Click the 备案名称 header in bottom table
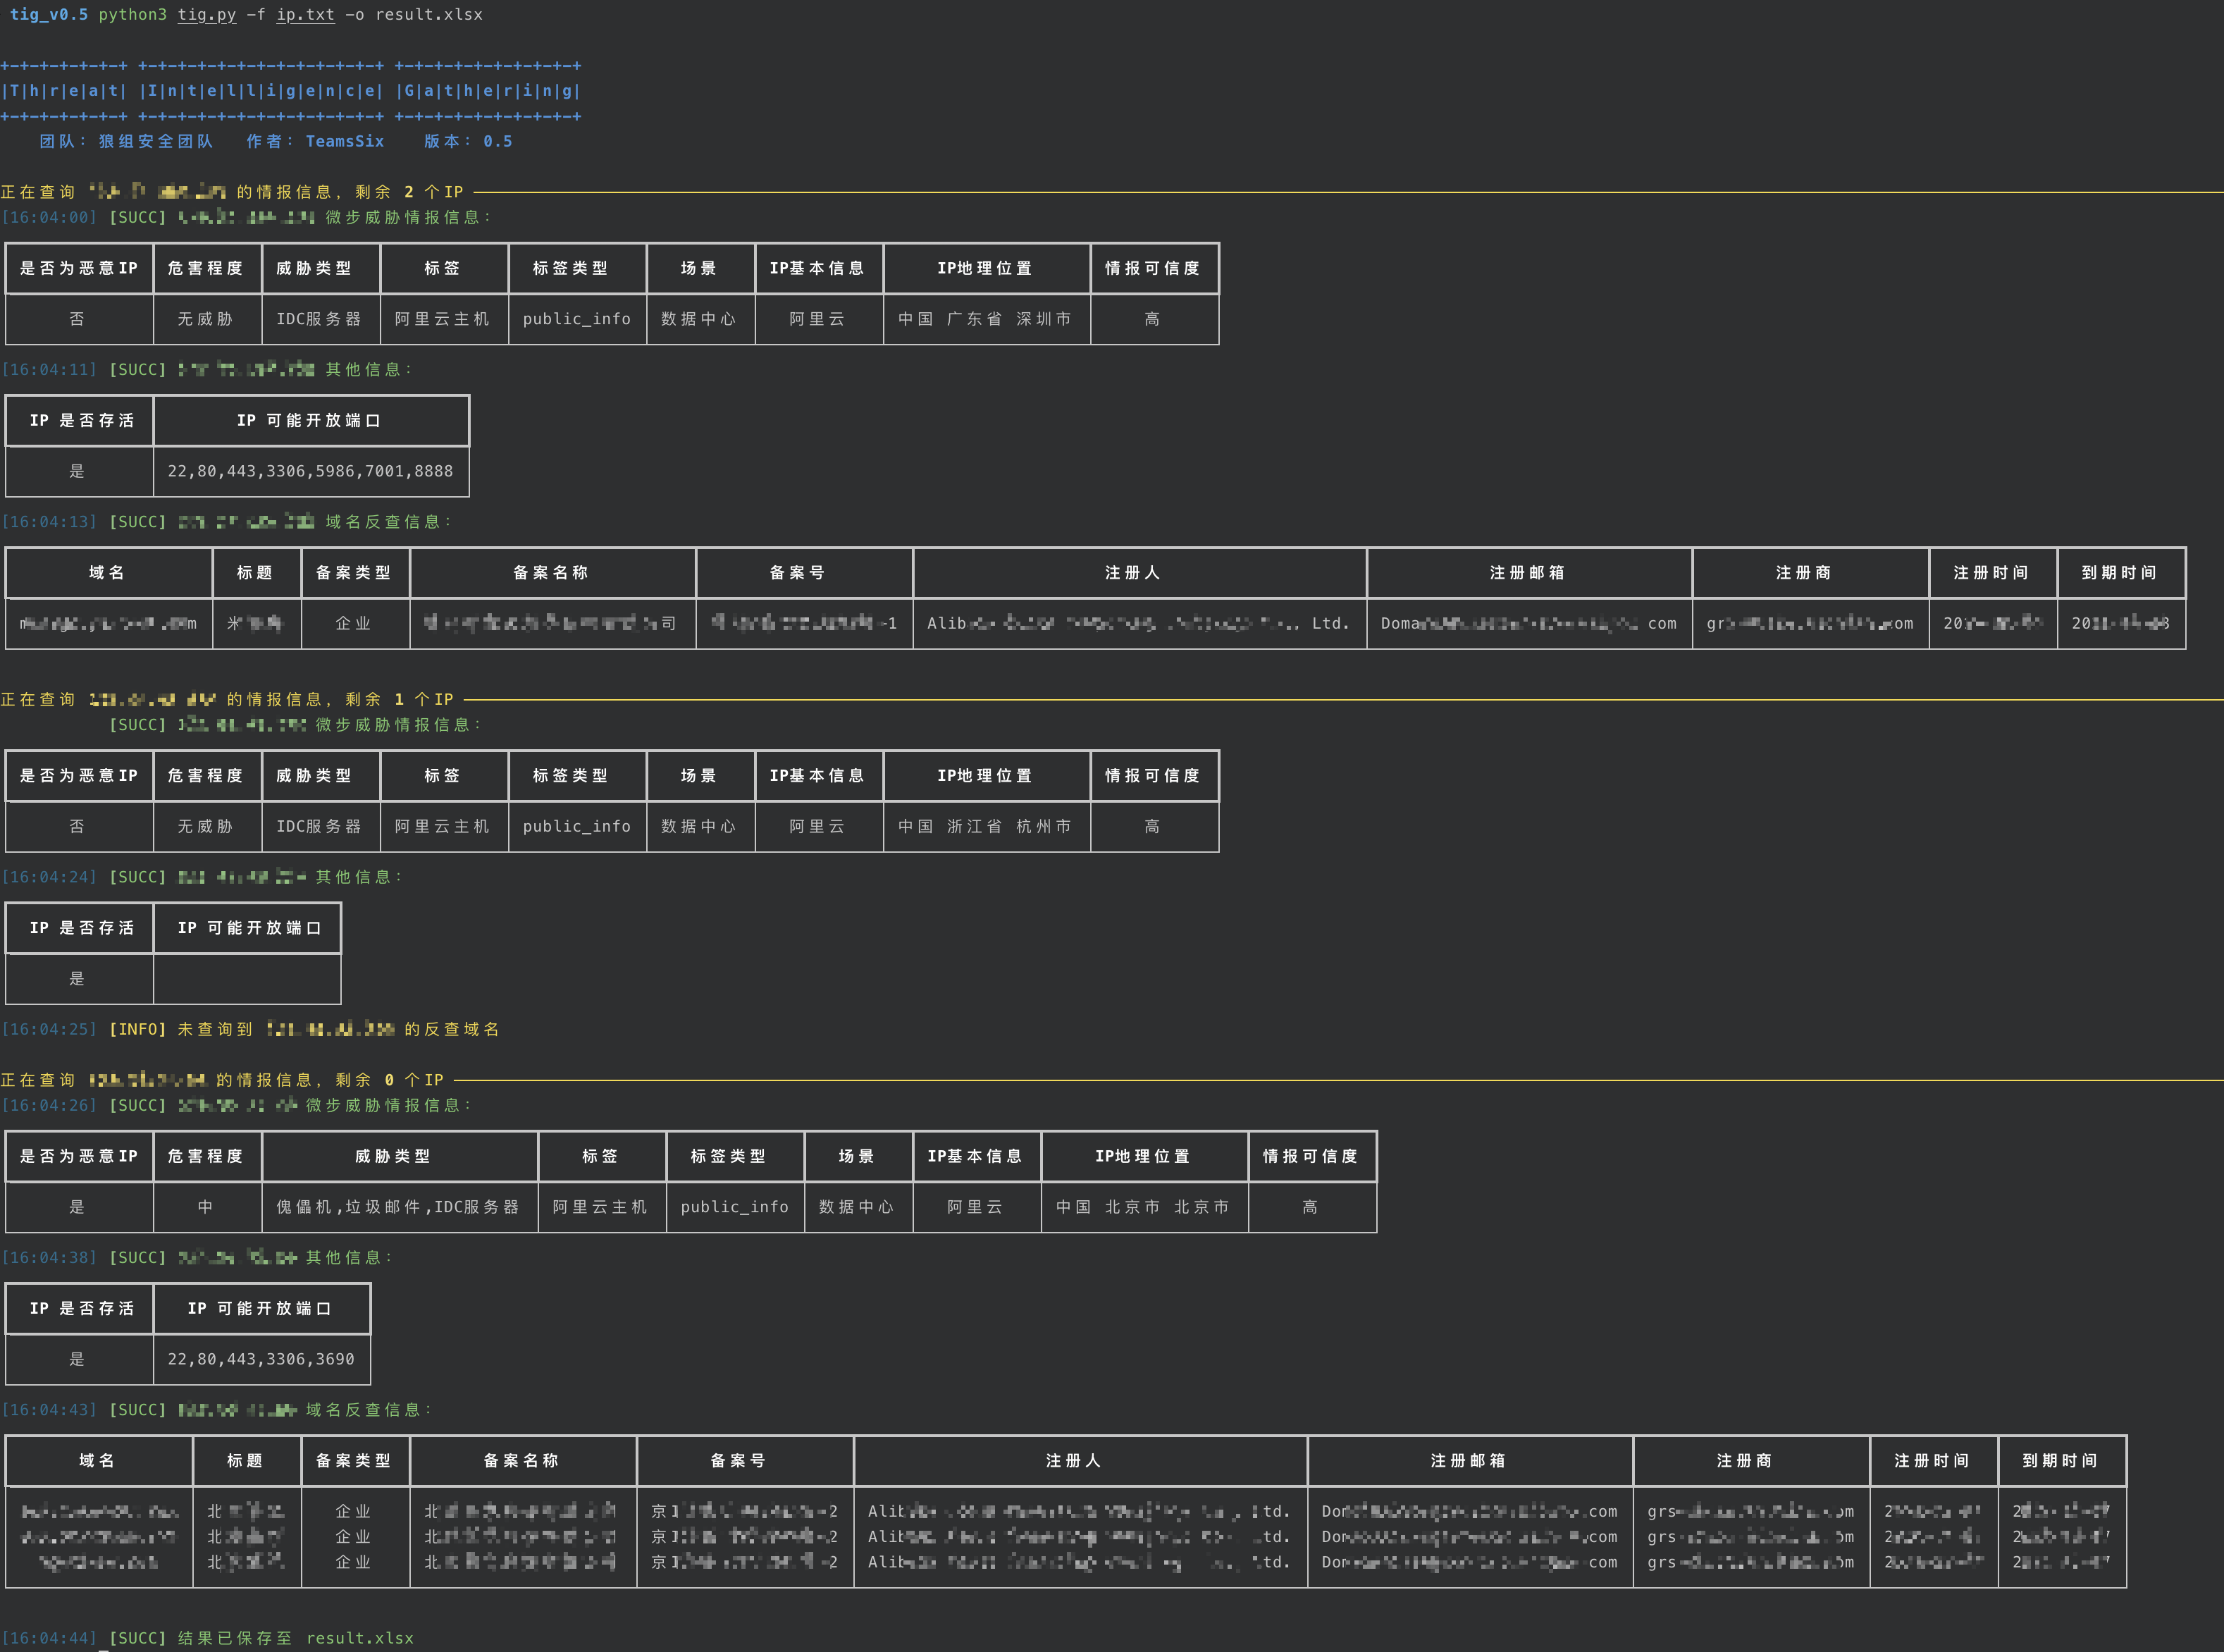Image resolution: width=2224 pixels, height=1652 pixels. pos(521,1461)
